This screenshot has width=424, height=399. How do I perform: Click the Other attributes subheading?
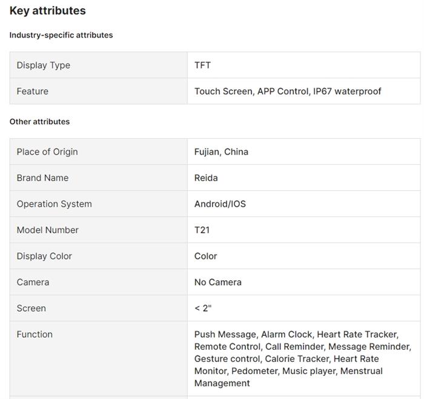40,122
